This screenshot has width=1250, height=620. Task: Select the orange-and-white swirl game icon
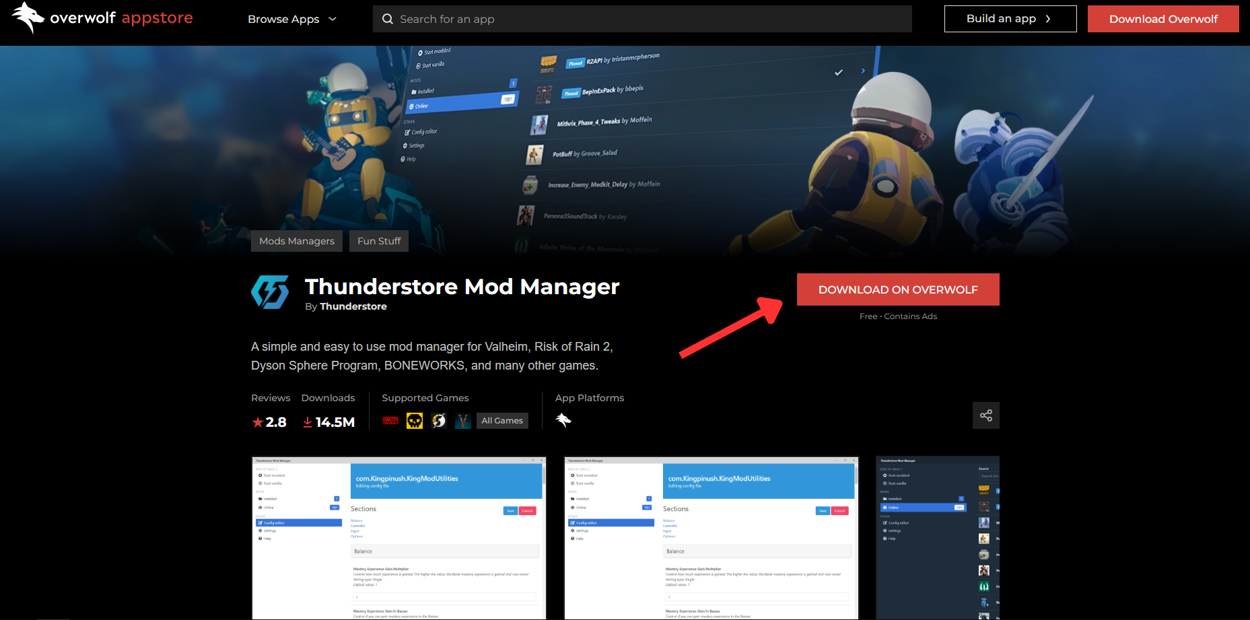coord(439,421)
